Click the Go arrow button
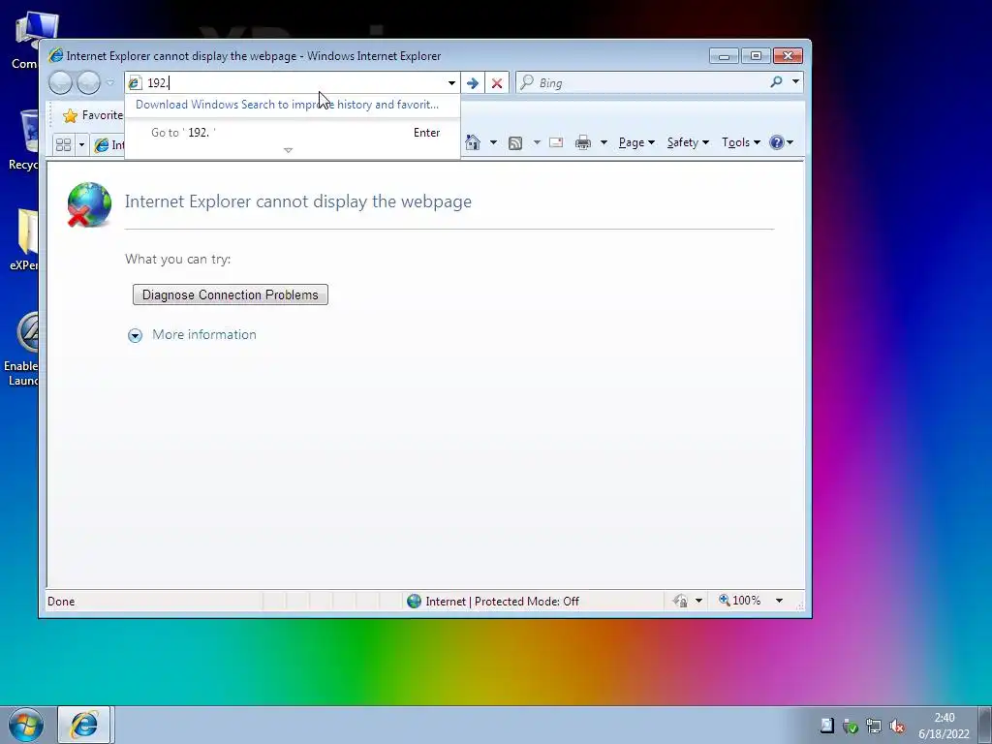Screen dimensions: 992x744 click(473, 83)
